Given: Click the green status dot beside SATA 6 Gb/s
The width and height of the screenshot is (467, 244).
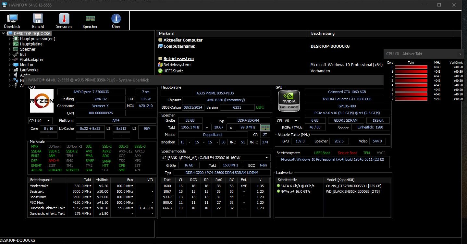Looking at the screenshot, I should (x=278, y=186).
